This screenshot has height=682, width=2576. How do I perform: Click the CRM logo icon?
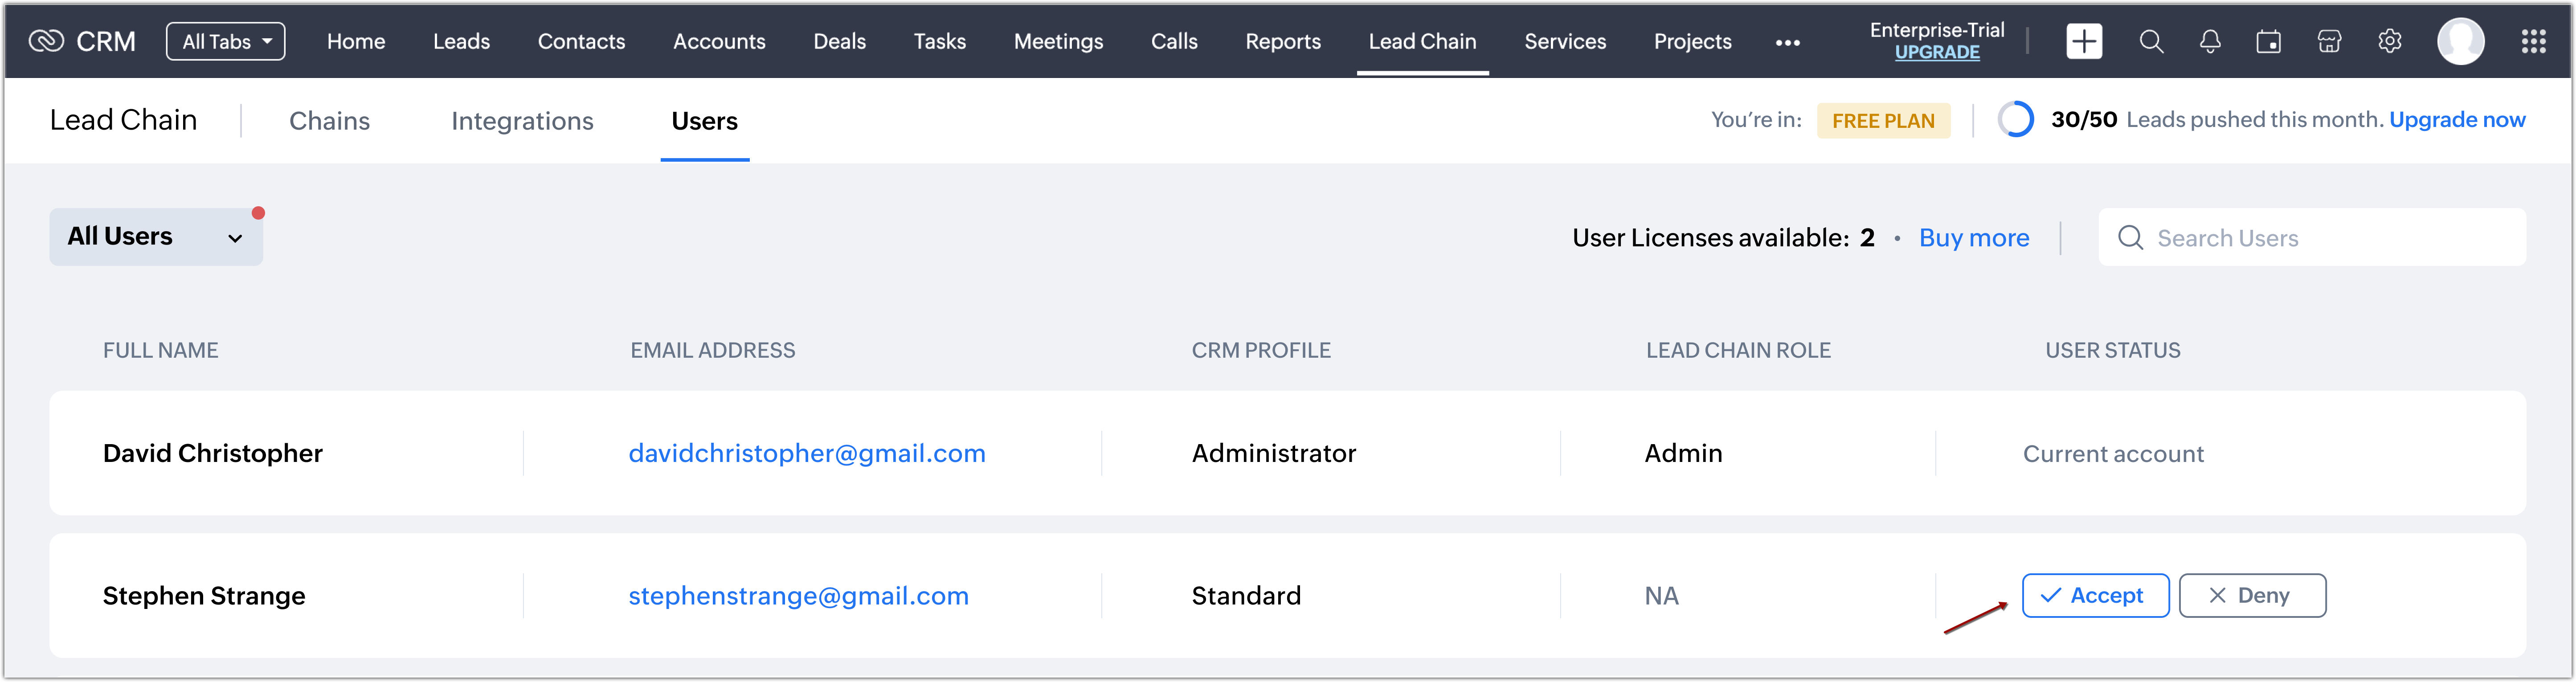tap(46, 41)
